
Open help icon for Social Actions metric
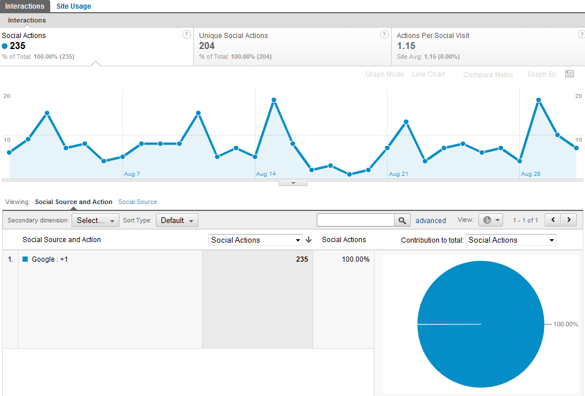pos(186,35)
